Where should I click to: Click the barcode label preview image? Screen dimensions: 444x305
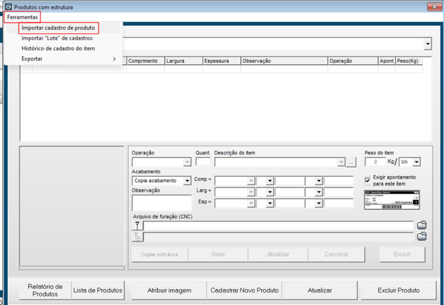[x=392, y=200]
